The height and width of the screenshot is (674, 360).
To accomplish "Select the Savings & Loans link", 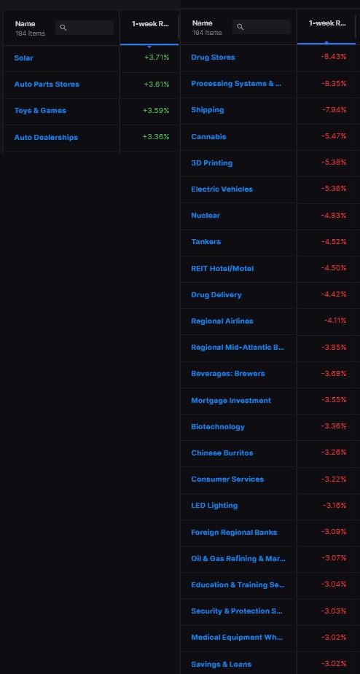I will point(222,664).
